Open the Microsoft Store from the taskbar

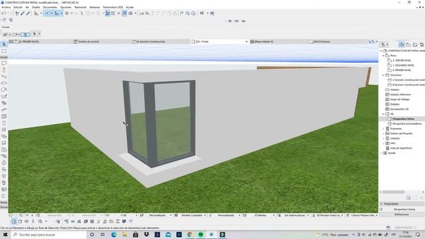[x=135, y=234]
